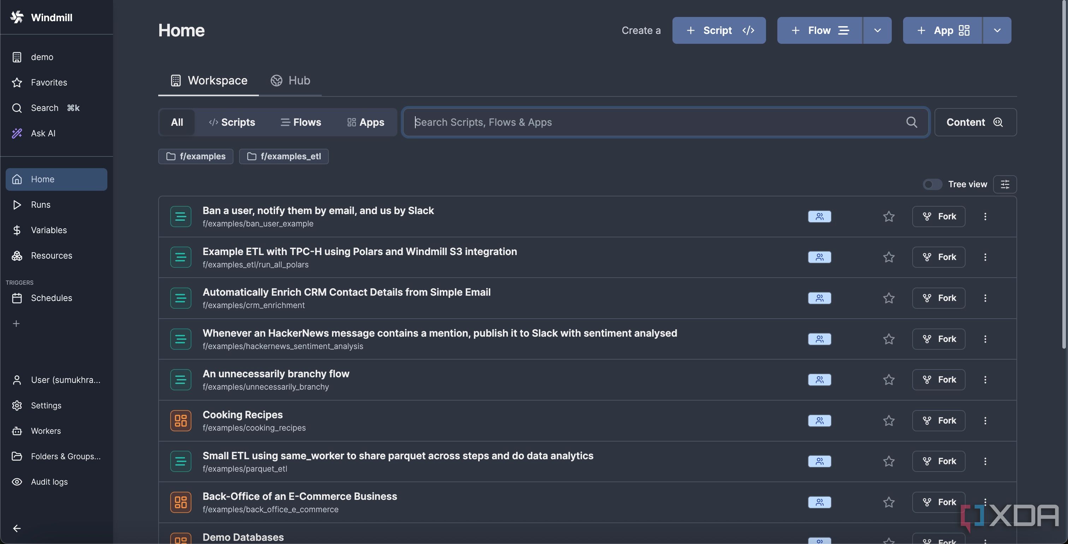The width and height of the screenshot is (1068, 544).
Task: Filter list by Apps
Action: pos(366,122)
